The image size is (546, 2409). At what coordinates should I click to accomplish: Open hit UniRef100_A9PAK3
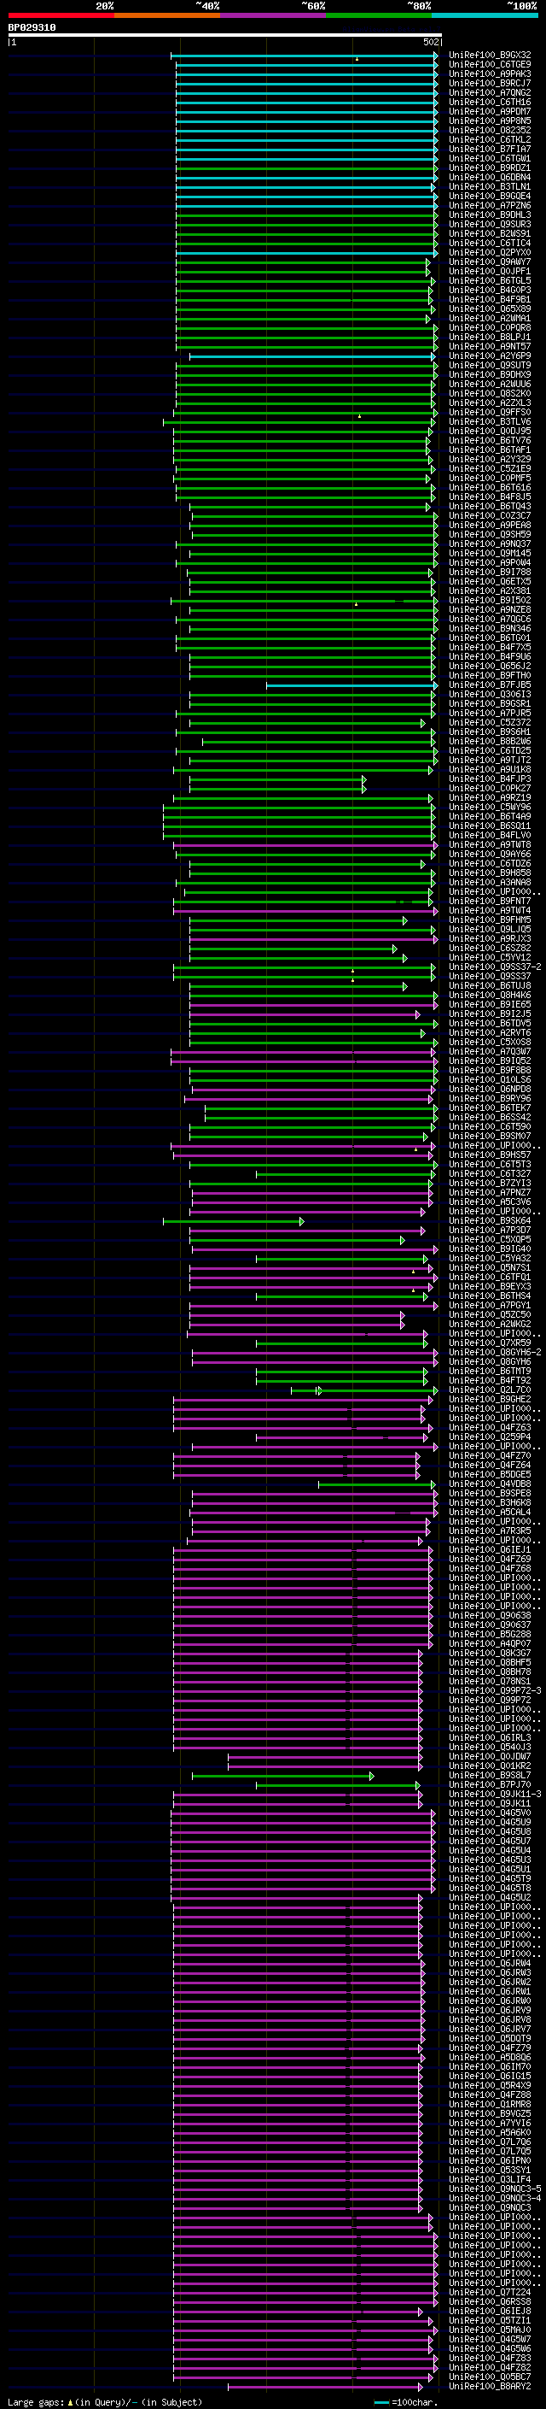point(490,73)
